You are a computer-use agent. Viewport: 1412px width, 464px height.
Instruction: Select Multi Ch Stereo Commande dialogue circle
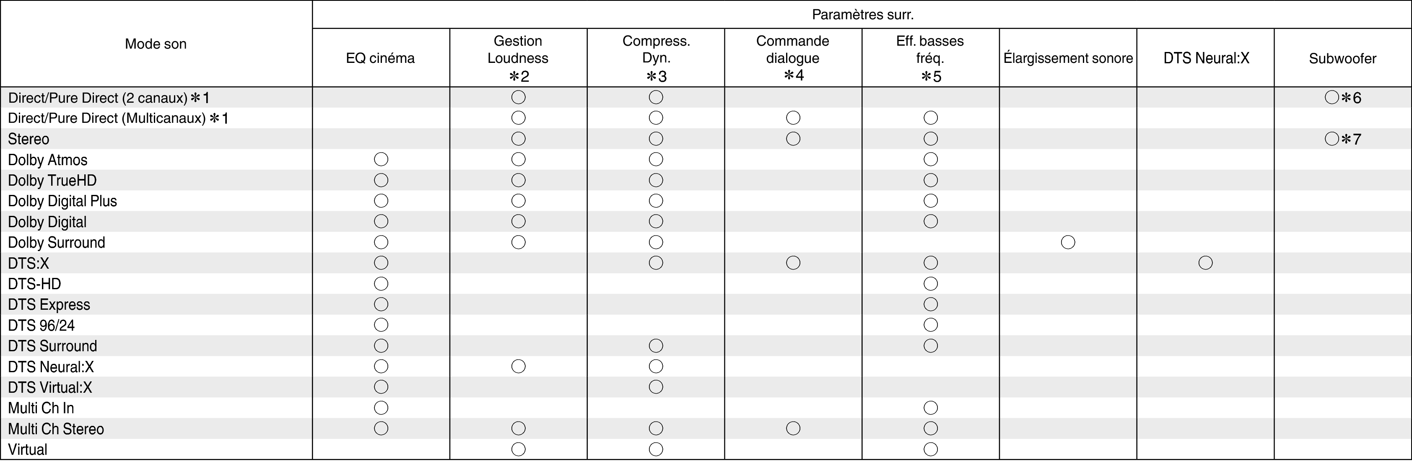point(793,428)
